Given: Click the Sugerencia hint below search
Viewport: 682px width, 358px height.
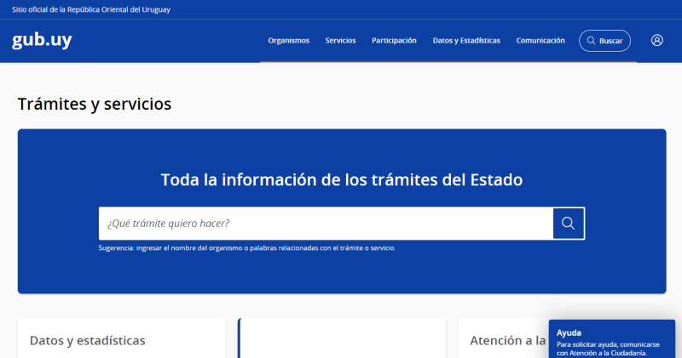Looking at the screenshot, I should (247, 248).
